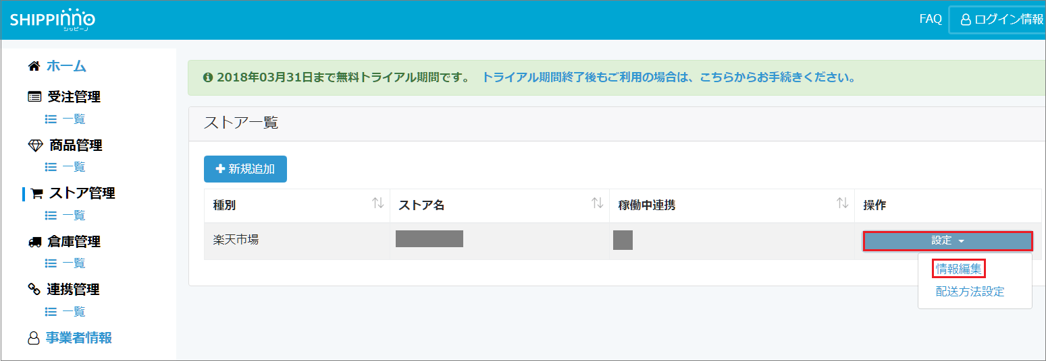This screenshot has width=1046, height=361.
Task: Open 事業者情報 in the sidebar
Action: [79, 338]
